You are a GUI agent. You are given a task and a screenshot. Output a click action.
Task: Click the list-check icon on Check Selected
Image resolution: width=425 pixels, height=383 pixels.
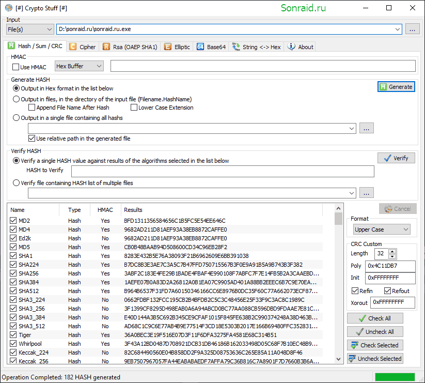click(355, 345)
